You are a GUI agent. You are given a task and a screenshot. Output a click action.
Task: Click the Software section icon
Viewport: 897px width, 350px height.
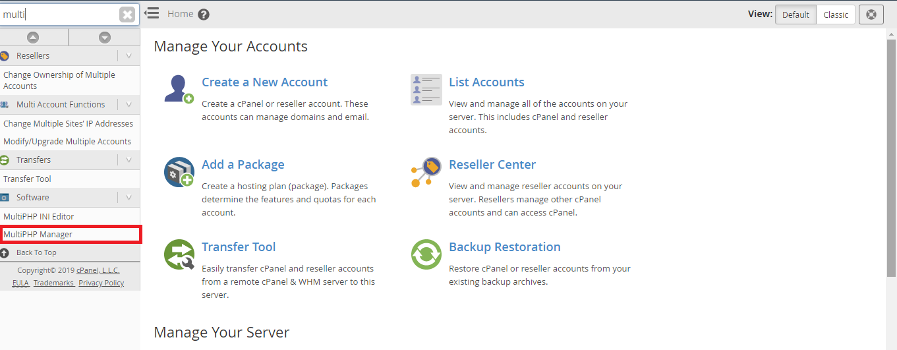pos(5,198)
